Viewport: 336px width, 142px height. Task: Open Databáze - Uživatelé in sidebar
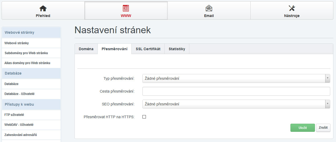(x=19, y=94)
